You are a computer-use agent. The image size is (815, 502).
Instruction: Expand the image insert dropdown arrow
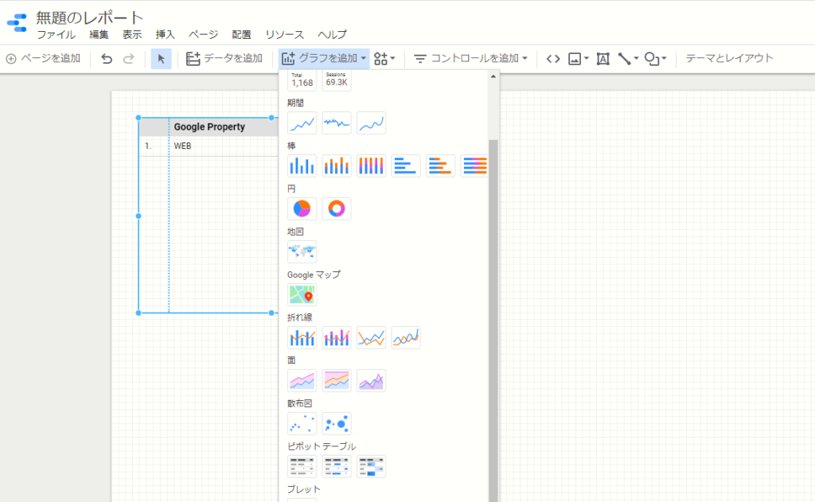[587, 58]
